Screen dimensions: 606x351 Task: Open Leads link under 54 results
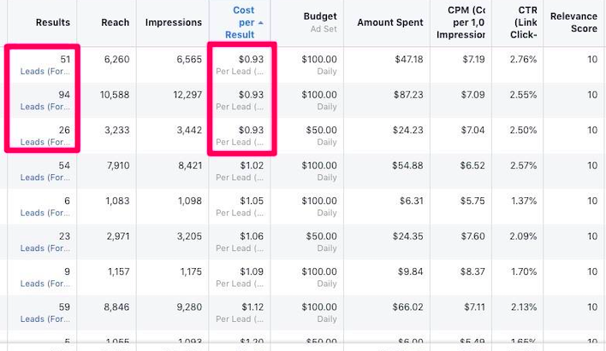(x=45, y=178)
